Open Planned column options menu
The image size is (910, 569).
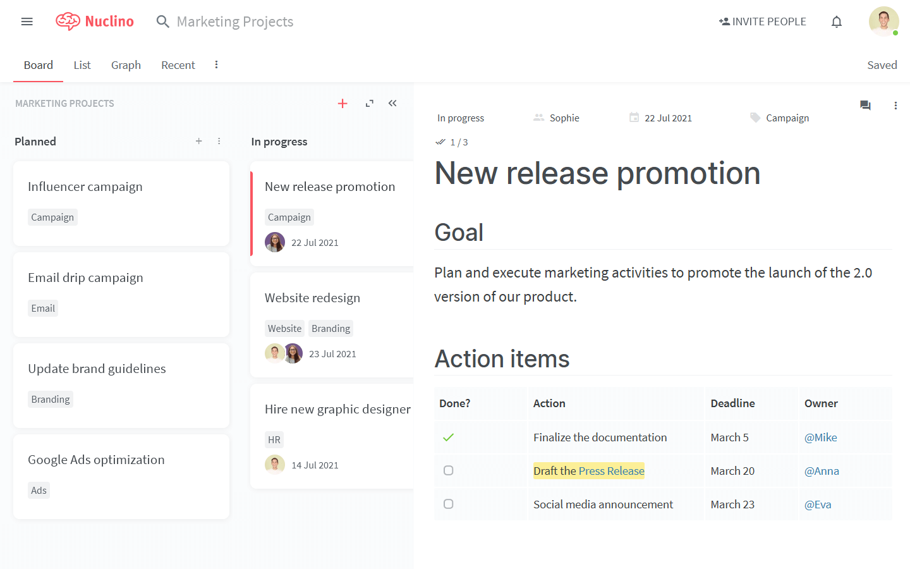pyautogui.click(x=219, y=141)
